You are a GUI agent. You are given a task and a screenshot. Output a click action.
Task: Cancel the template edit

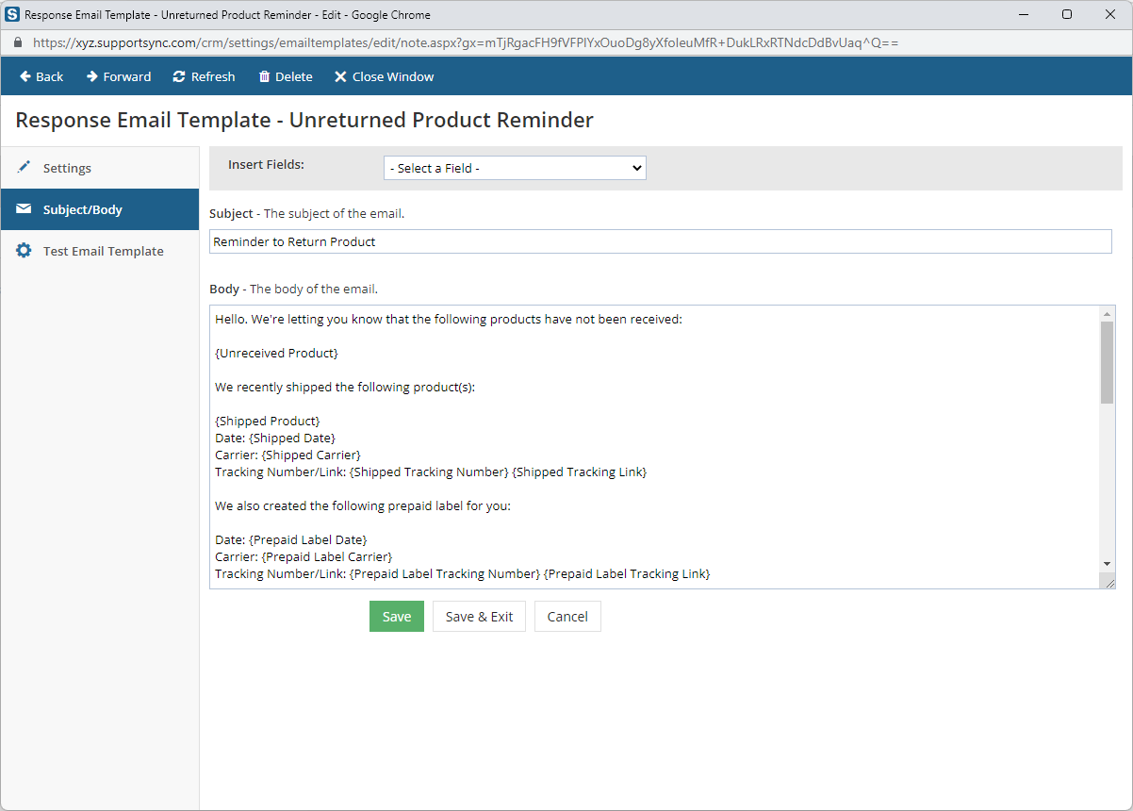point(567,617)
